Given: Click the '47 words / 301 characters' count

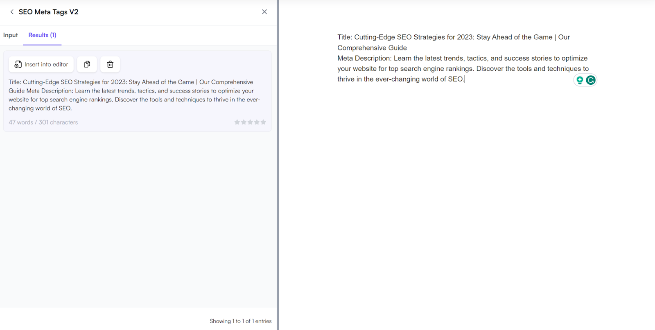Looking at the screenshot, I should point(43,122).
